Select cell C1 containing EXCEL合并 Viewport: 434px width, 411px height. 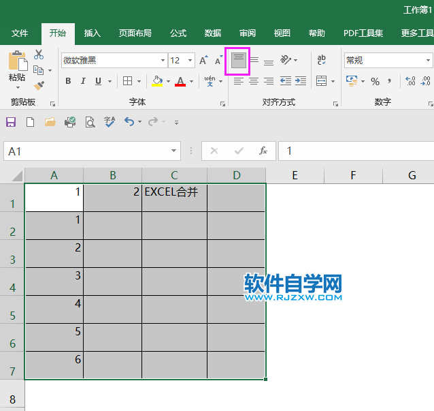tap(174, 198)
